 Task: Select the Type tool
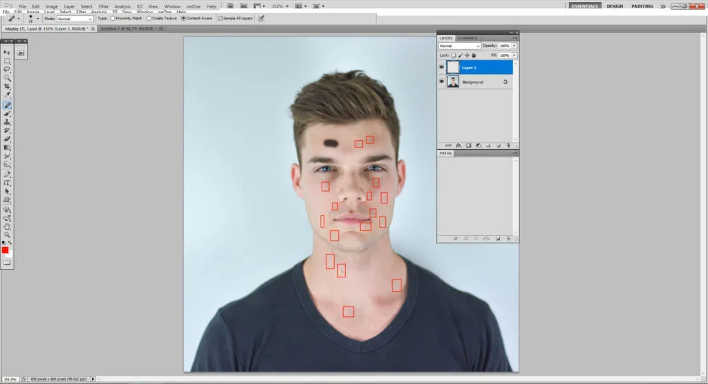[x=8, y=183]
